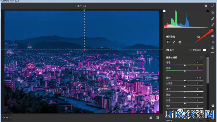The height and width of the screenshot is (122, 217).
Task: Click the RGB histogram graph
Action: pyautogui.click(x=186, y=19)
